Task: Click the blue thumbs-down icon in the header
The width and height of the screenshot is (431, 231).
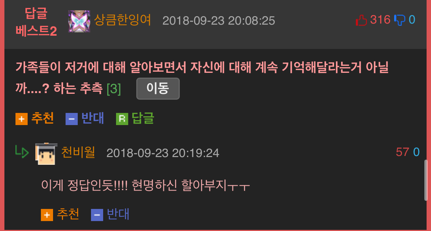Action: [x=400, y=20]
